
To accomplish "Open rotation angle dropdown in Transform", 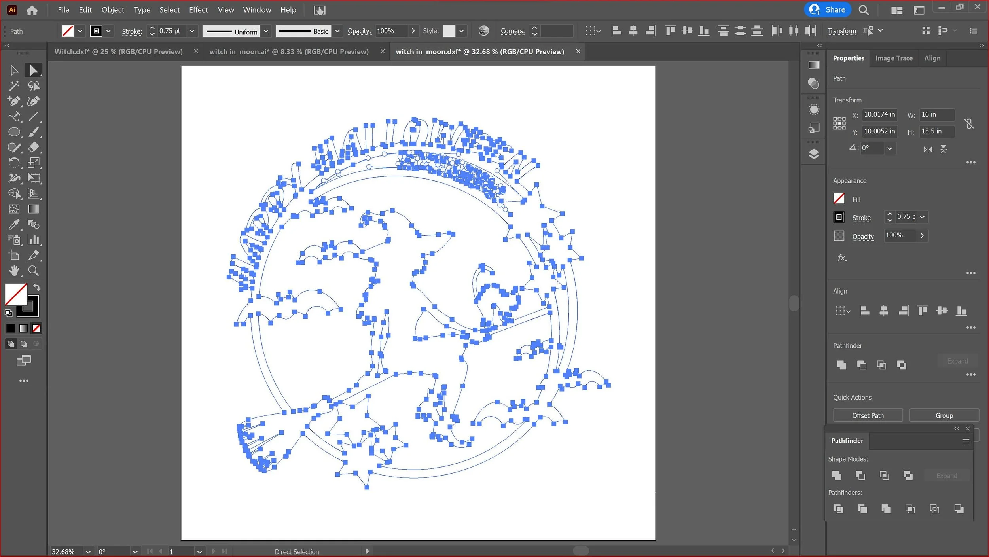I will [889, 148].
